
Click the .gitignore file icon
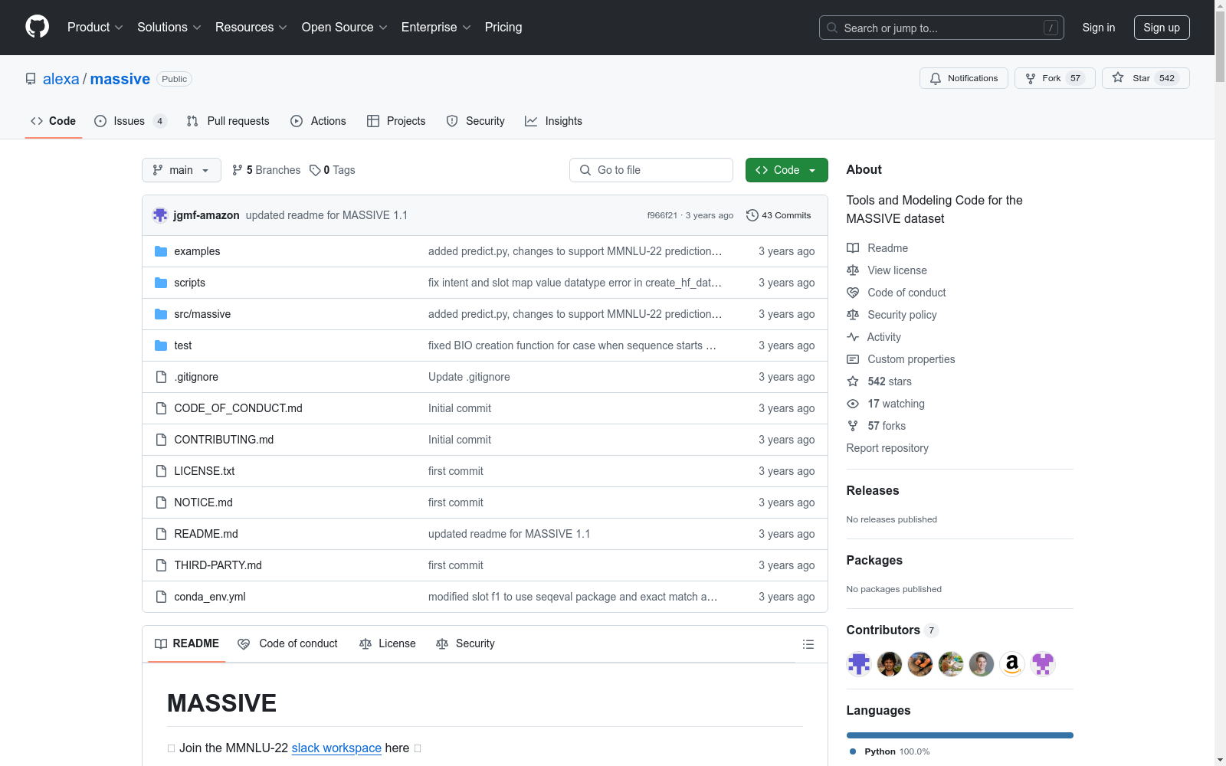point(161,377)
